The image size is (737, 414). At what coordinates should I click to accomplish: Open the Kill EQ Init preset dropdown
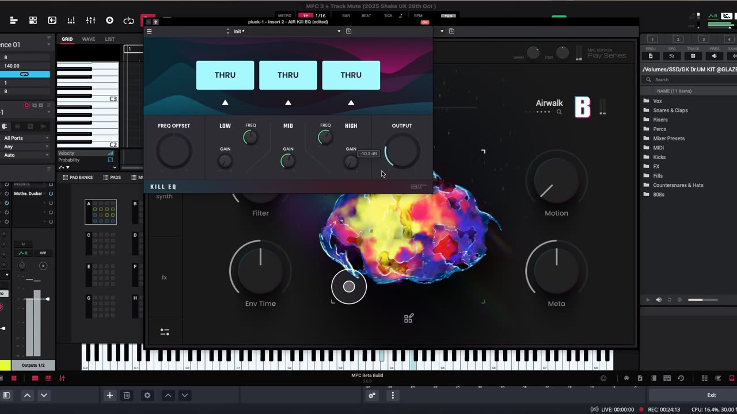[x=339, y=31]
